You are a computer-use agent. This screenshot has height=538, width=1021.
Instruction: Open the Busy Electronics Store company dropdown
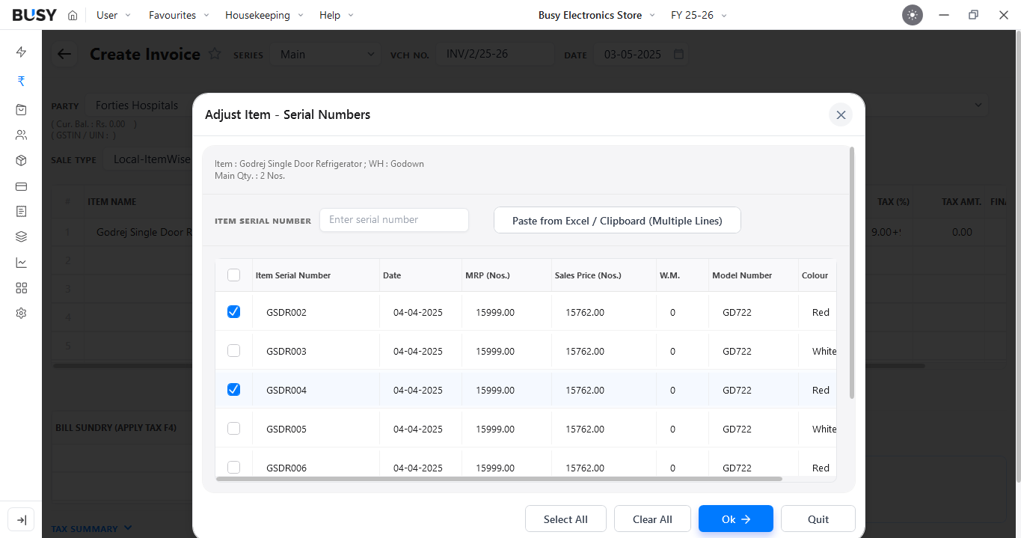[x=596, y=15]
